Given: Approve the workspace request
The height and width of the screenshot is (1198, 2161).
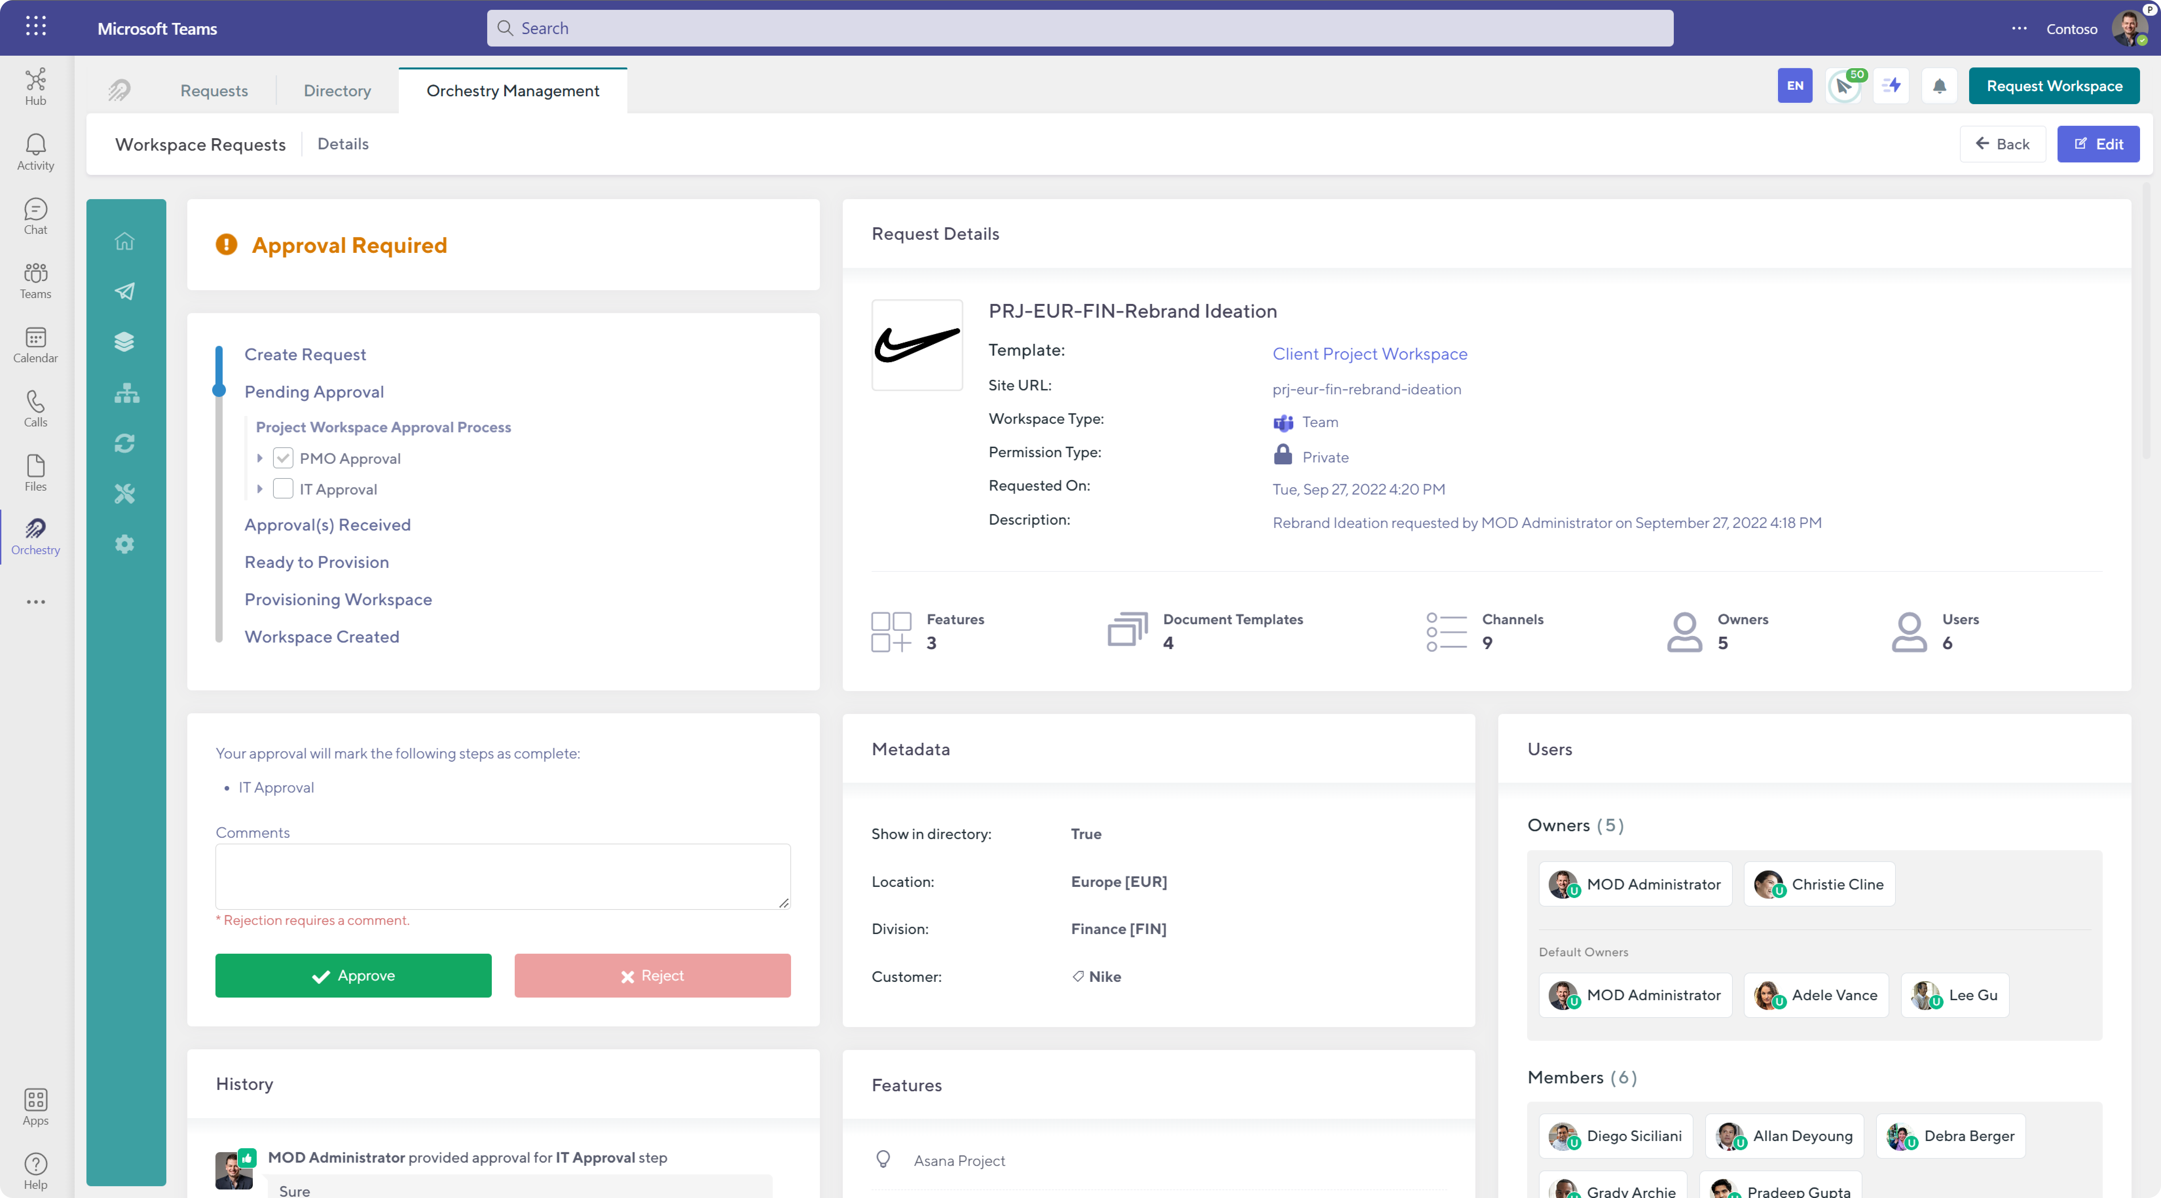Looking at the screenshot, I should coord(353,975).
